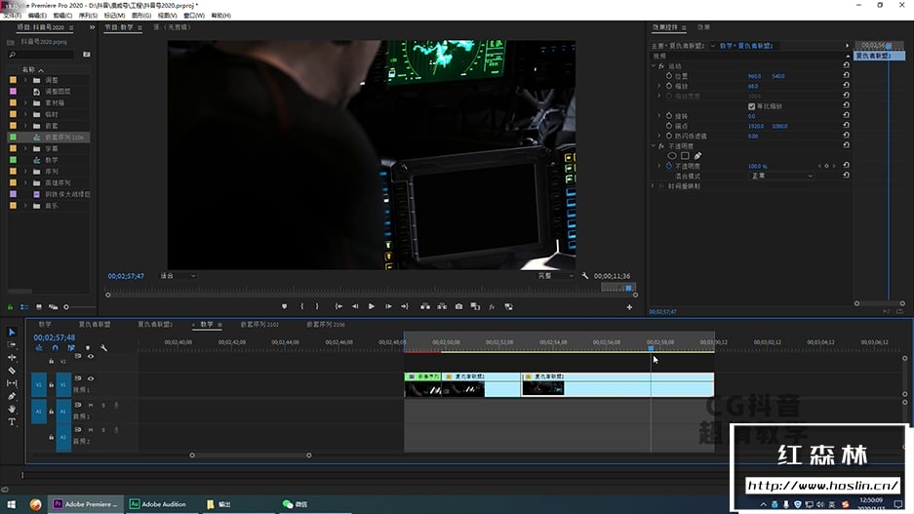Toggle V2 track eye visibility

coord(91,356)
